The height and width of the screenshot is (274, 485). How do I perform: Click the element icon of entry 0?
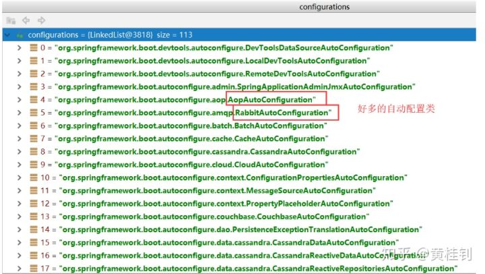tap(34, 48)
